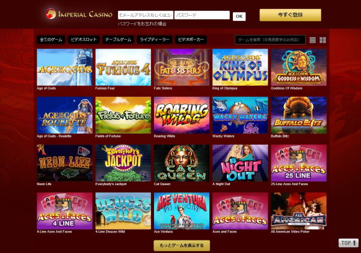Screen dimensions: 361x253
Task: Open the Ace Ventura game thumbnail
Action: (x=182, y=211)
